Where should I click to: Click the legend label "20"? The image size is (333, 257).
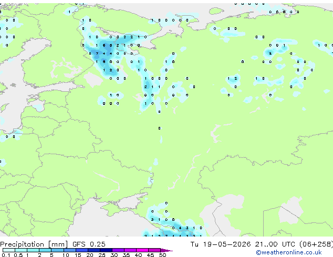click(x=90, y=255)
